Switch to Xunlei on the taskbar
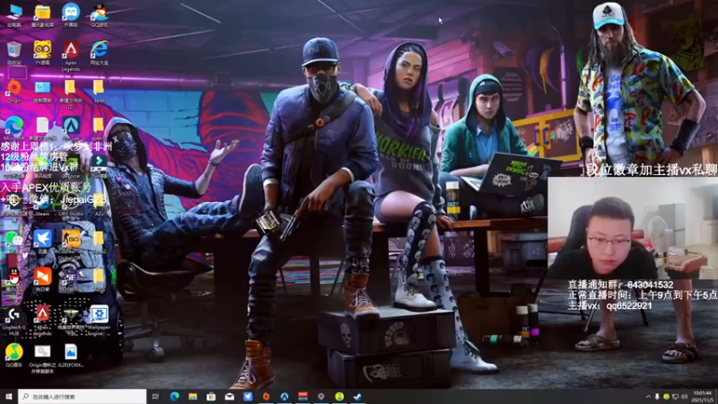 tap(248, 397)
